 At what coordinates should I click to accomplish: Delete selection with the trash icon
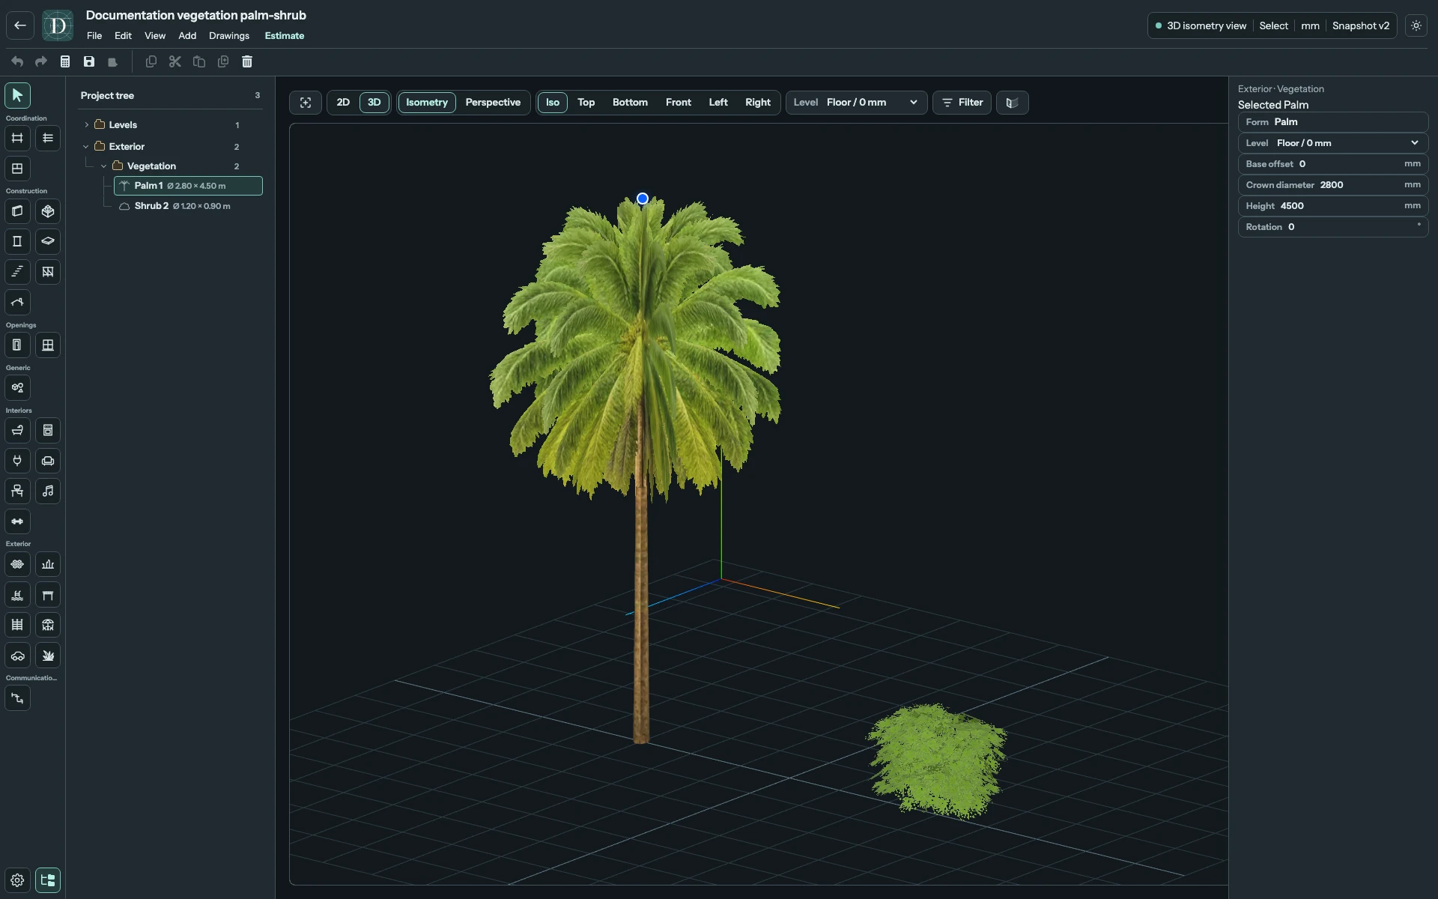(247, 61)
